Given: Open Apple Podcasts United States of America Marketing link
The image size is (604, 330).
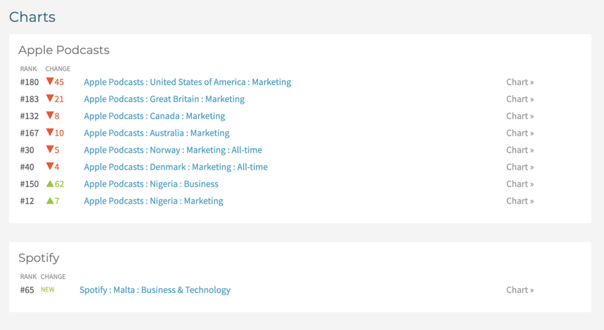Looking at the screenshot, I should pyautogui.click(x=187, y=82).
